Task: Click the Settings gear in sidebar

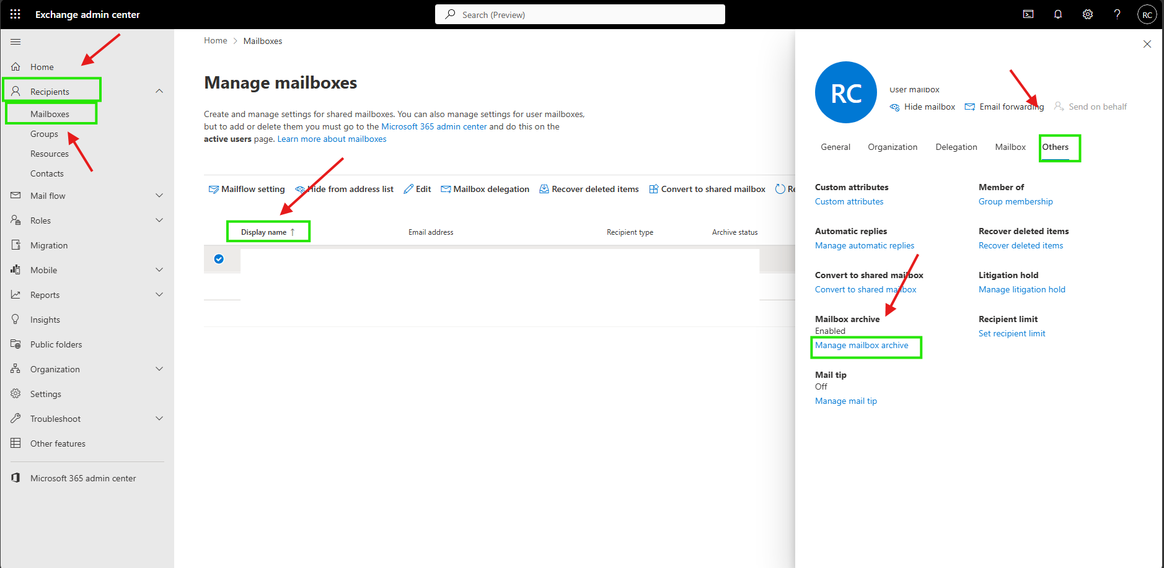Action: click(x=16, y=394)
